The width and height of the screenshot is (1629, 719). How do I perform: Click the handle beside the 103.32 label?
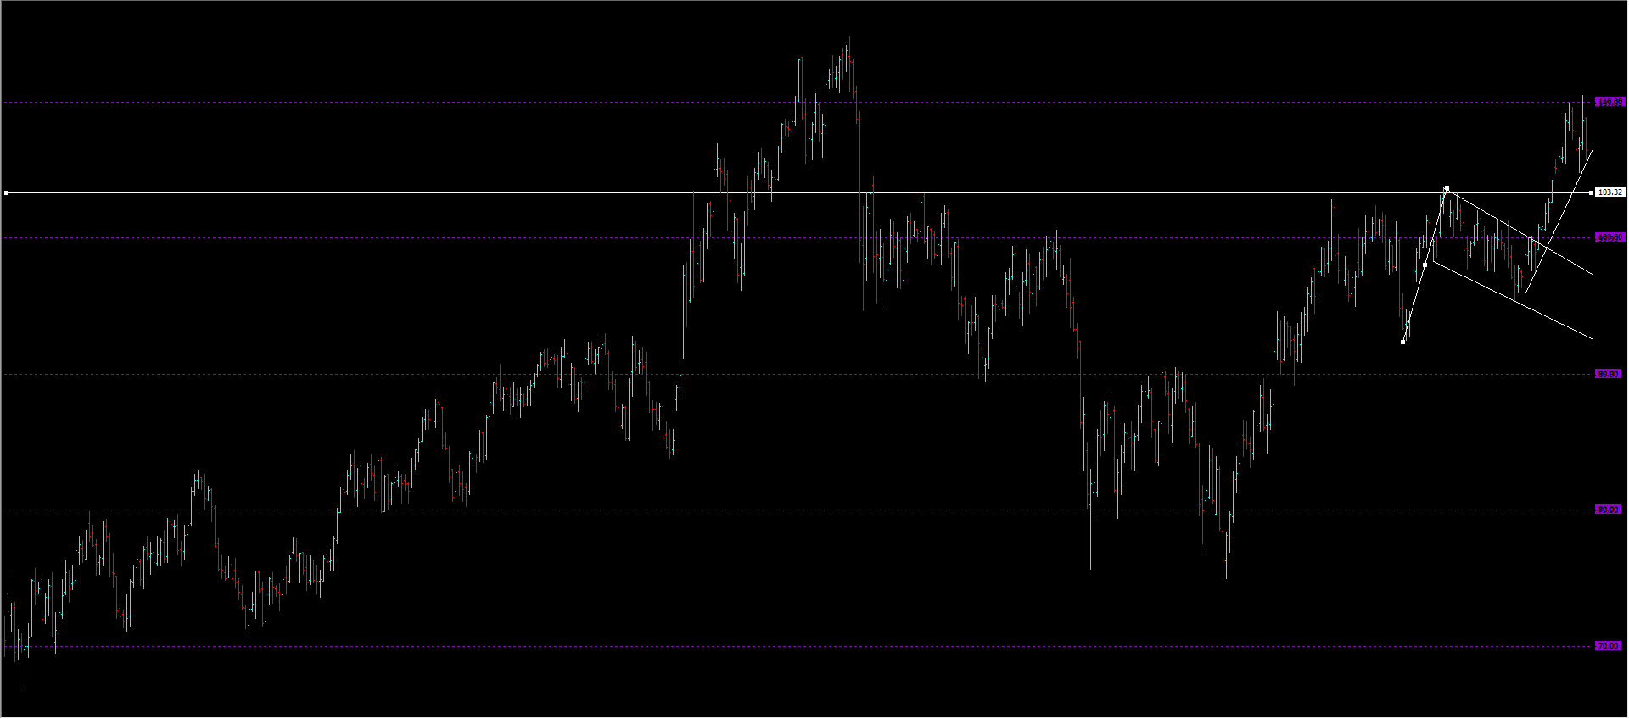point(1591,193)
